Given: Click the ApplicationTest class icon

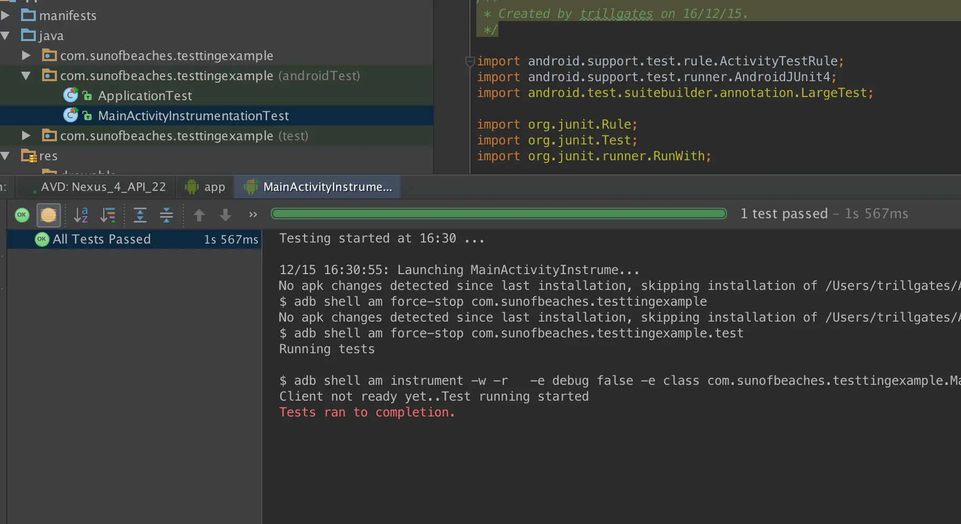Looking at the screenshot, I should pyautogui.click(x=71, y=95).
